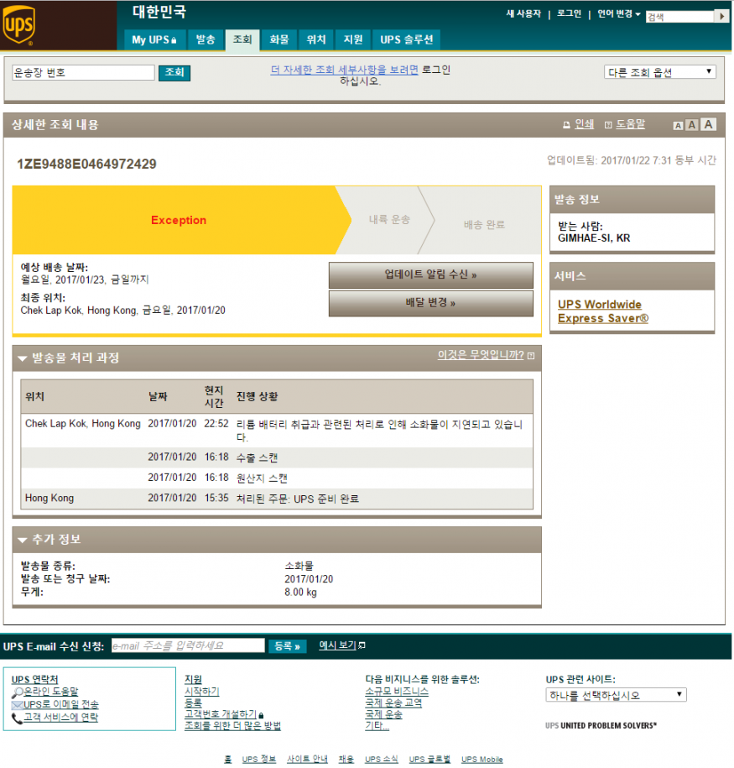Click the 운송장 번호 tracking number field

(83, 72)
